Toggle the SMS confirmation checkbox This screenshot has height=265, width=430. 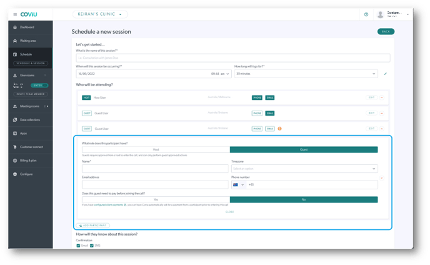pos(92,246)
